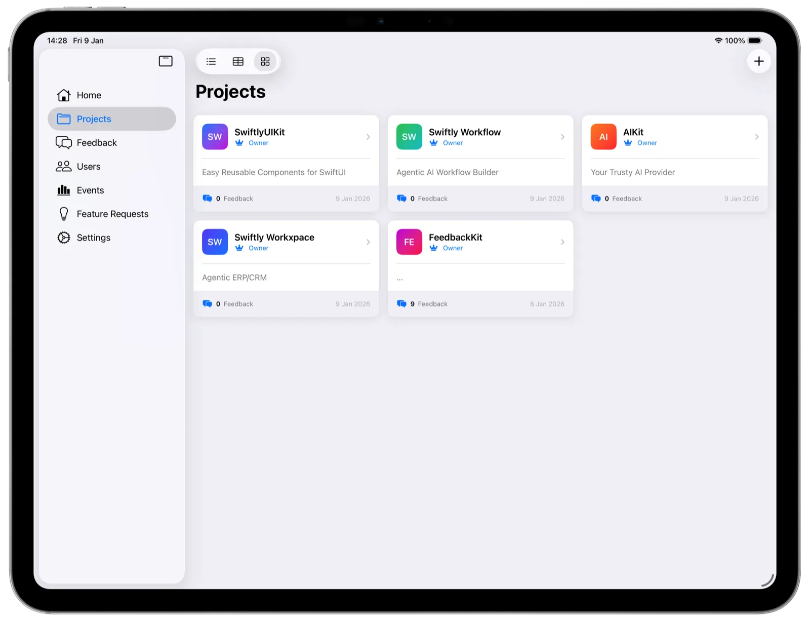Select Home in the sidebar

89,95
